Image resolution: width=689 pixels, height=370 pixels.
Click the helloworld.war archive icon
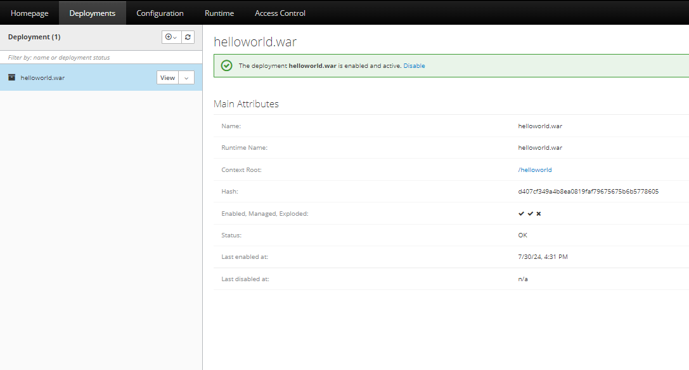11,77
